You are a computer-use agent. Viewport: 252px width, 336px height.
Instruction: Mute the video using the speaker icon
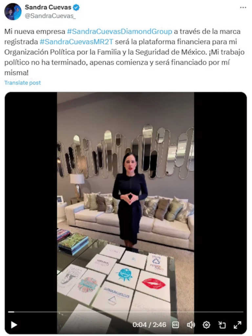click(x=191, y=325)
